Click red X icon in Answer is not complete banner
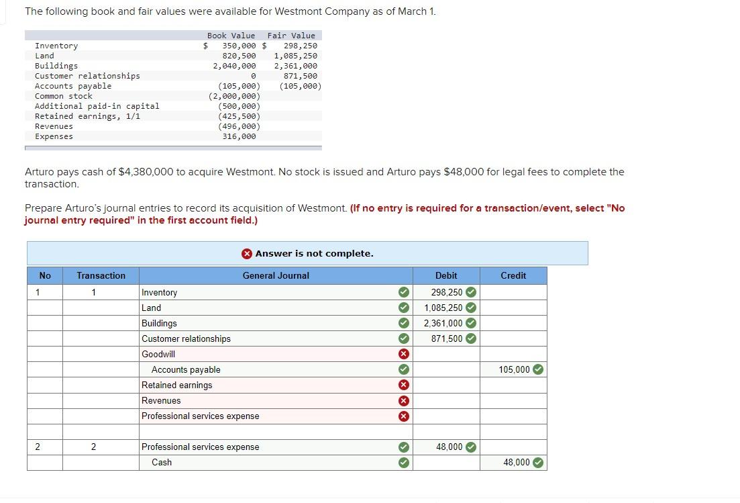The width and height of the screenshot is (740, 503). [x=247, y=254]
